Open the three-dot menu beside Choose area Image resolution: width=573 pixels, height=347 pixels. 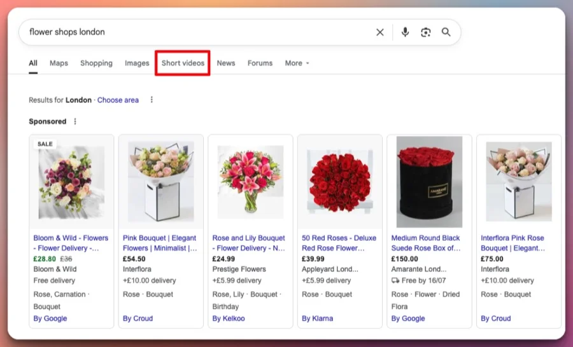click(x=152, y=100)
